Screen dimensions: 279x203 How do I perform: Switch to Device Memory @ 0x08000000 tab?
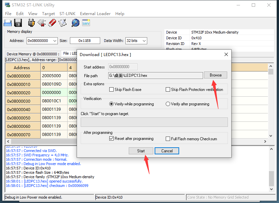click(x=33, y=54)
